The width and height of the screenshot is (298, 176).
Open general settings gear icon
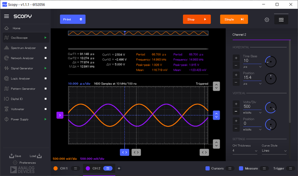[267, 19]
